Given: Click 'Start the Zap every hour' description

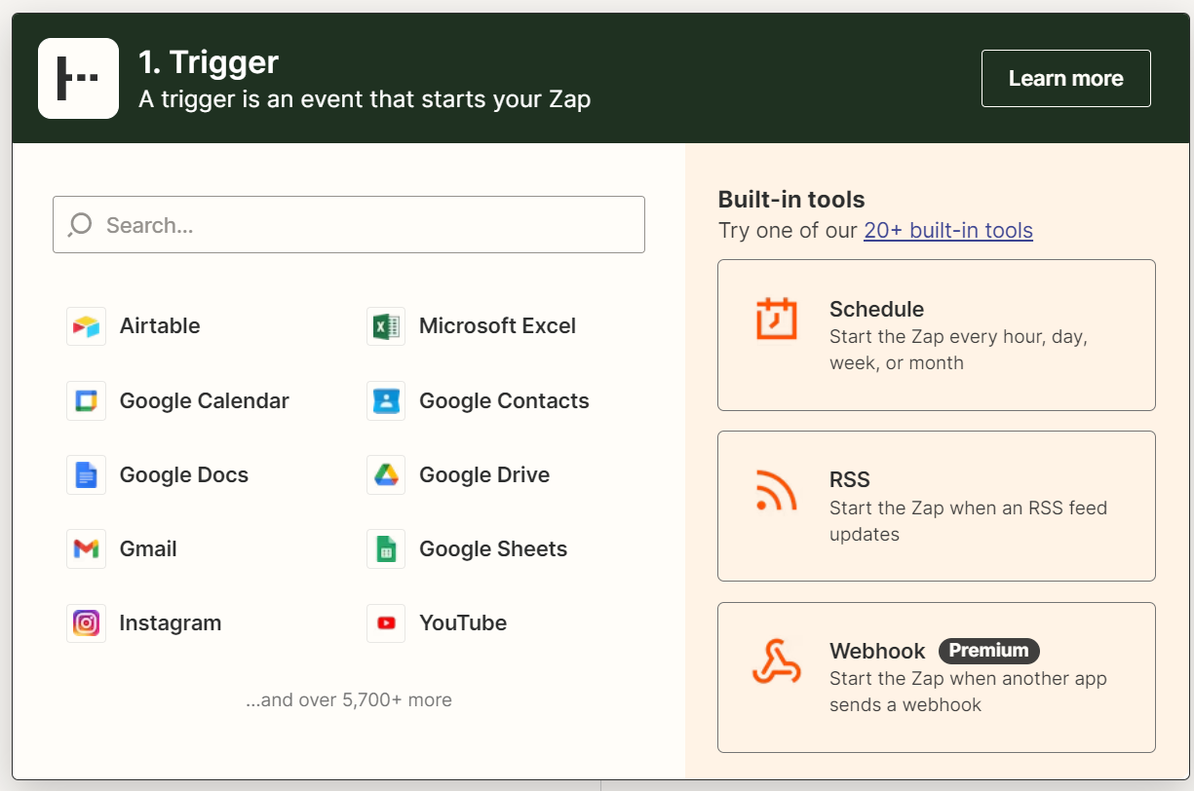Looking at the screenshot, I should pos(959,350).
